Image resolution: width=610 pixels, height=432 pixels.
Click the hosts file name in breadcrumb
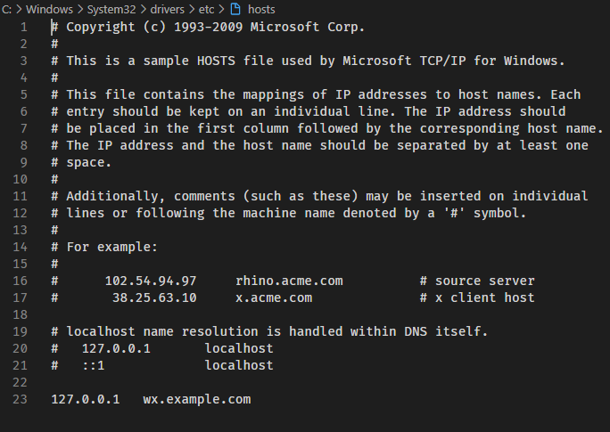tap(261, 9)
